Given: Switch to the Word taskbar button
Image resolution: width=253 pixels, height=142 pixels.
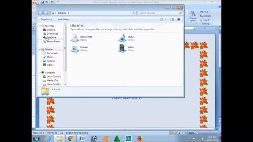Looking at the screenshot, I should coord(82,138).
